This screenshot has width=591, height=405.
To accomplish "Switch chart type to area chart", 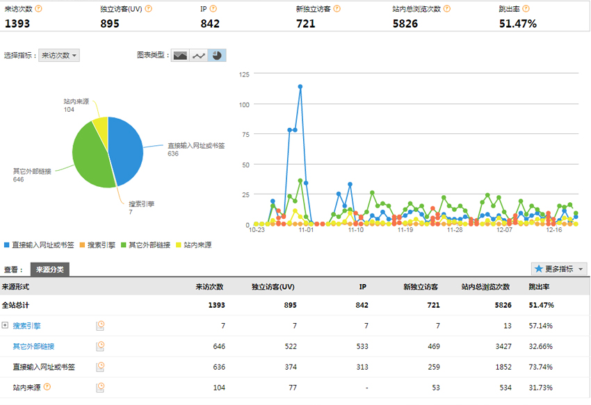I will pos(180,56).
